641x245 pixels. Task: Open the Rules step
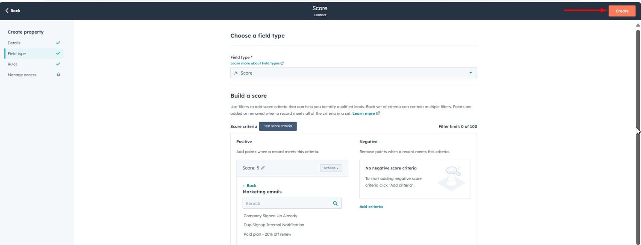pos(12,64)
